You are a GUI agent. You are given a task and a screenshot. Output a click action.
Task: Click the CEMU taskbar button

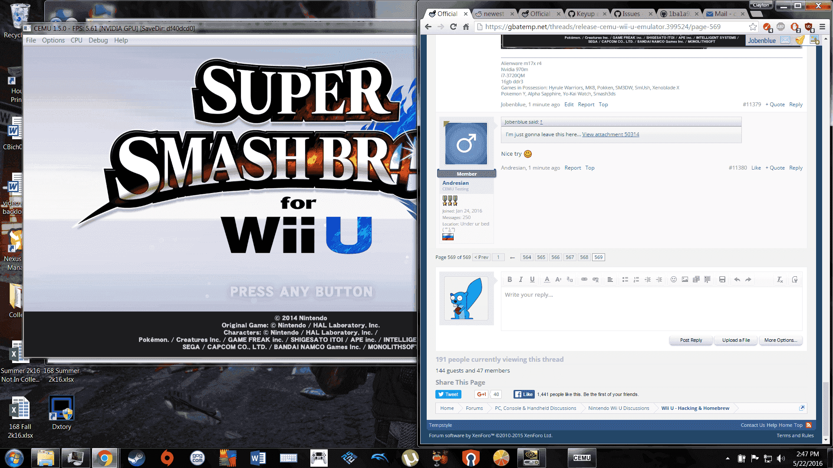(582, 458)
